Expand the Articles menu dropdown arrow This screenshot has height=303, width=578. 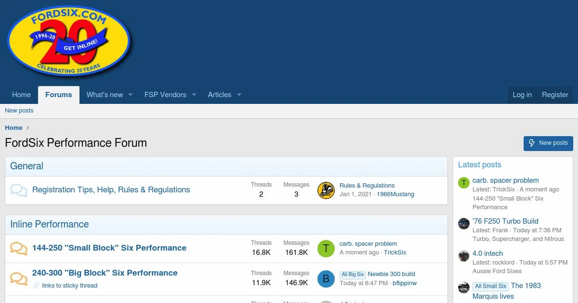pyautogui.click(x=239, y=95)
